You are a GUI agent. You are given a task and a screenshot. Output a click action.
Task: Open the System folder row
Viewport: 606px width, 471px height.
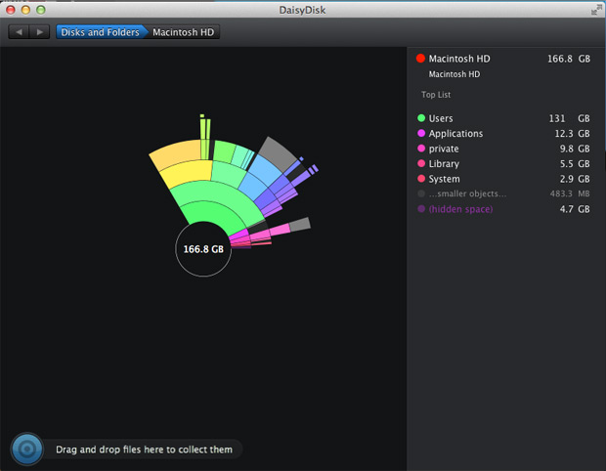pos(503,179)
